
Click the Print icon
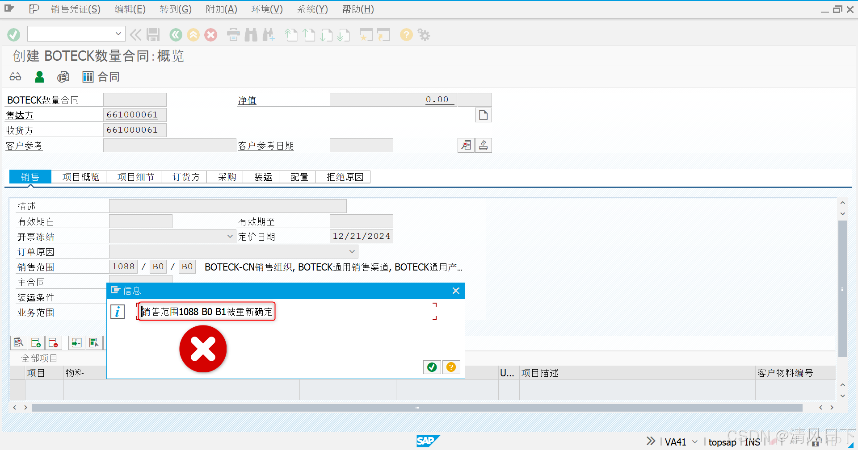pos(233,35)
